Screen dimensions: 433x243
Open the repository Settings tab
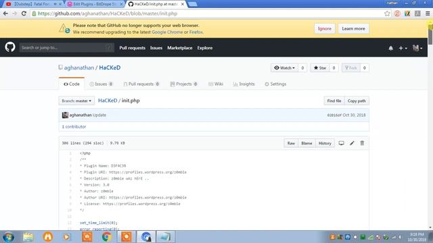coord(275,84)
